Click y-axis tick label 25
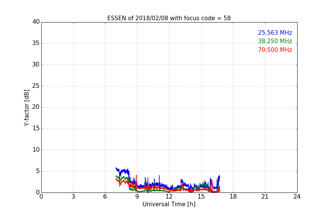Image resolution: width=330 pixels, height=220 pixels. [36, 86]
